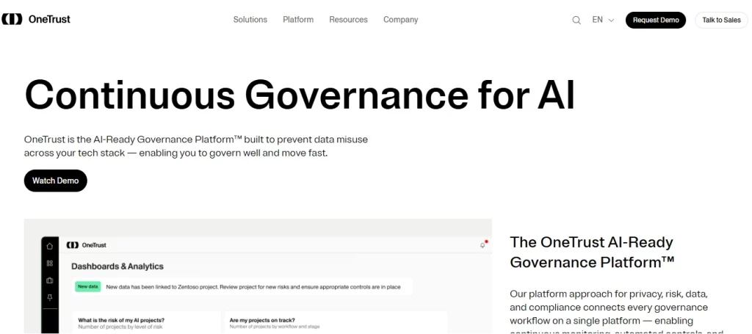Image resolution: width=752 pixels, height=334 pixels.
Task: Click the Zentoso project notification message
Action: [x=253, y=287]
